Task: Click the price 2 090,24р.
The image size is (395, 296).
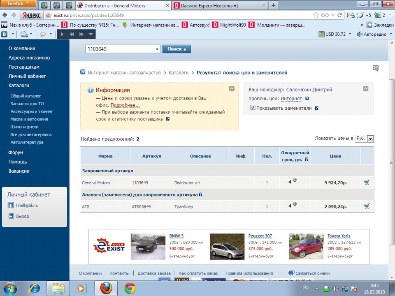Action: click(x=336, y=207)
